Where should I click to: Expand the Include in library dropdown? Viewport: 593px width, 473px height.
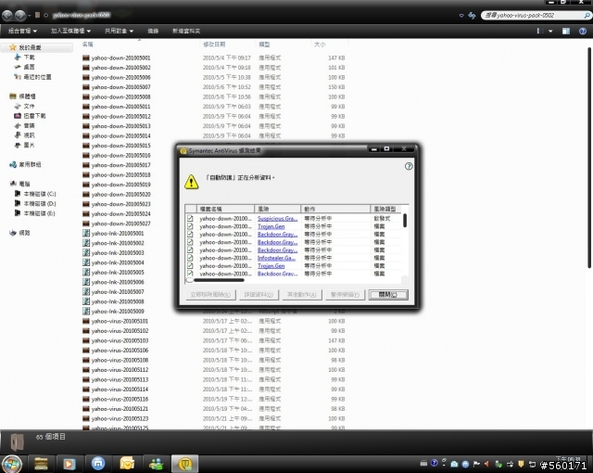coord(70,31)
